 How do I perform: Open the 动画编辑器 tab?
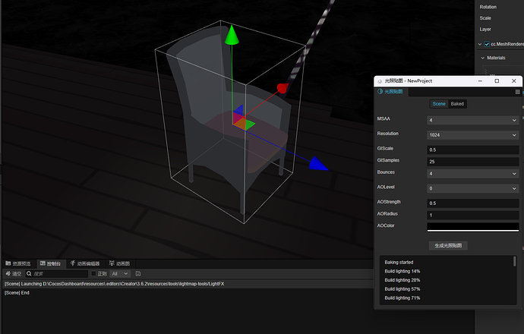pyautogui.click(x=85, y=263)
